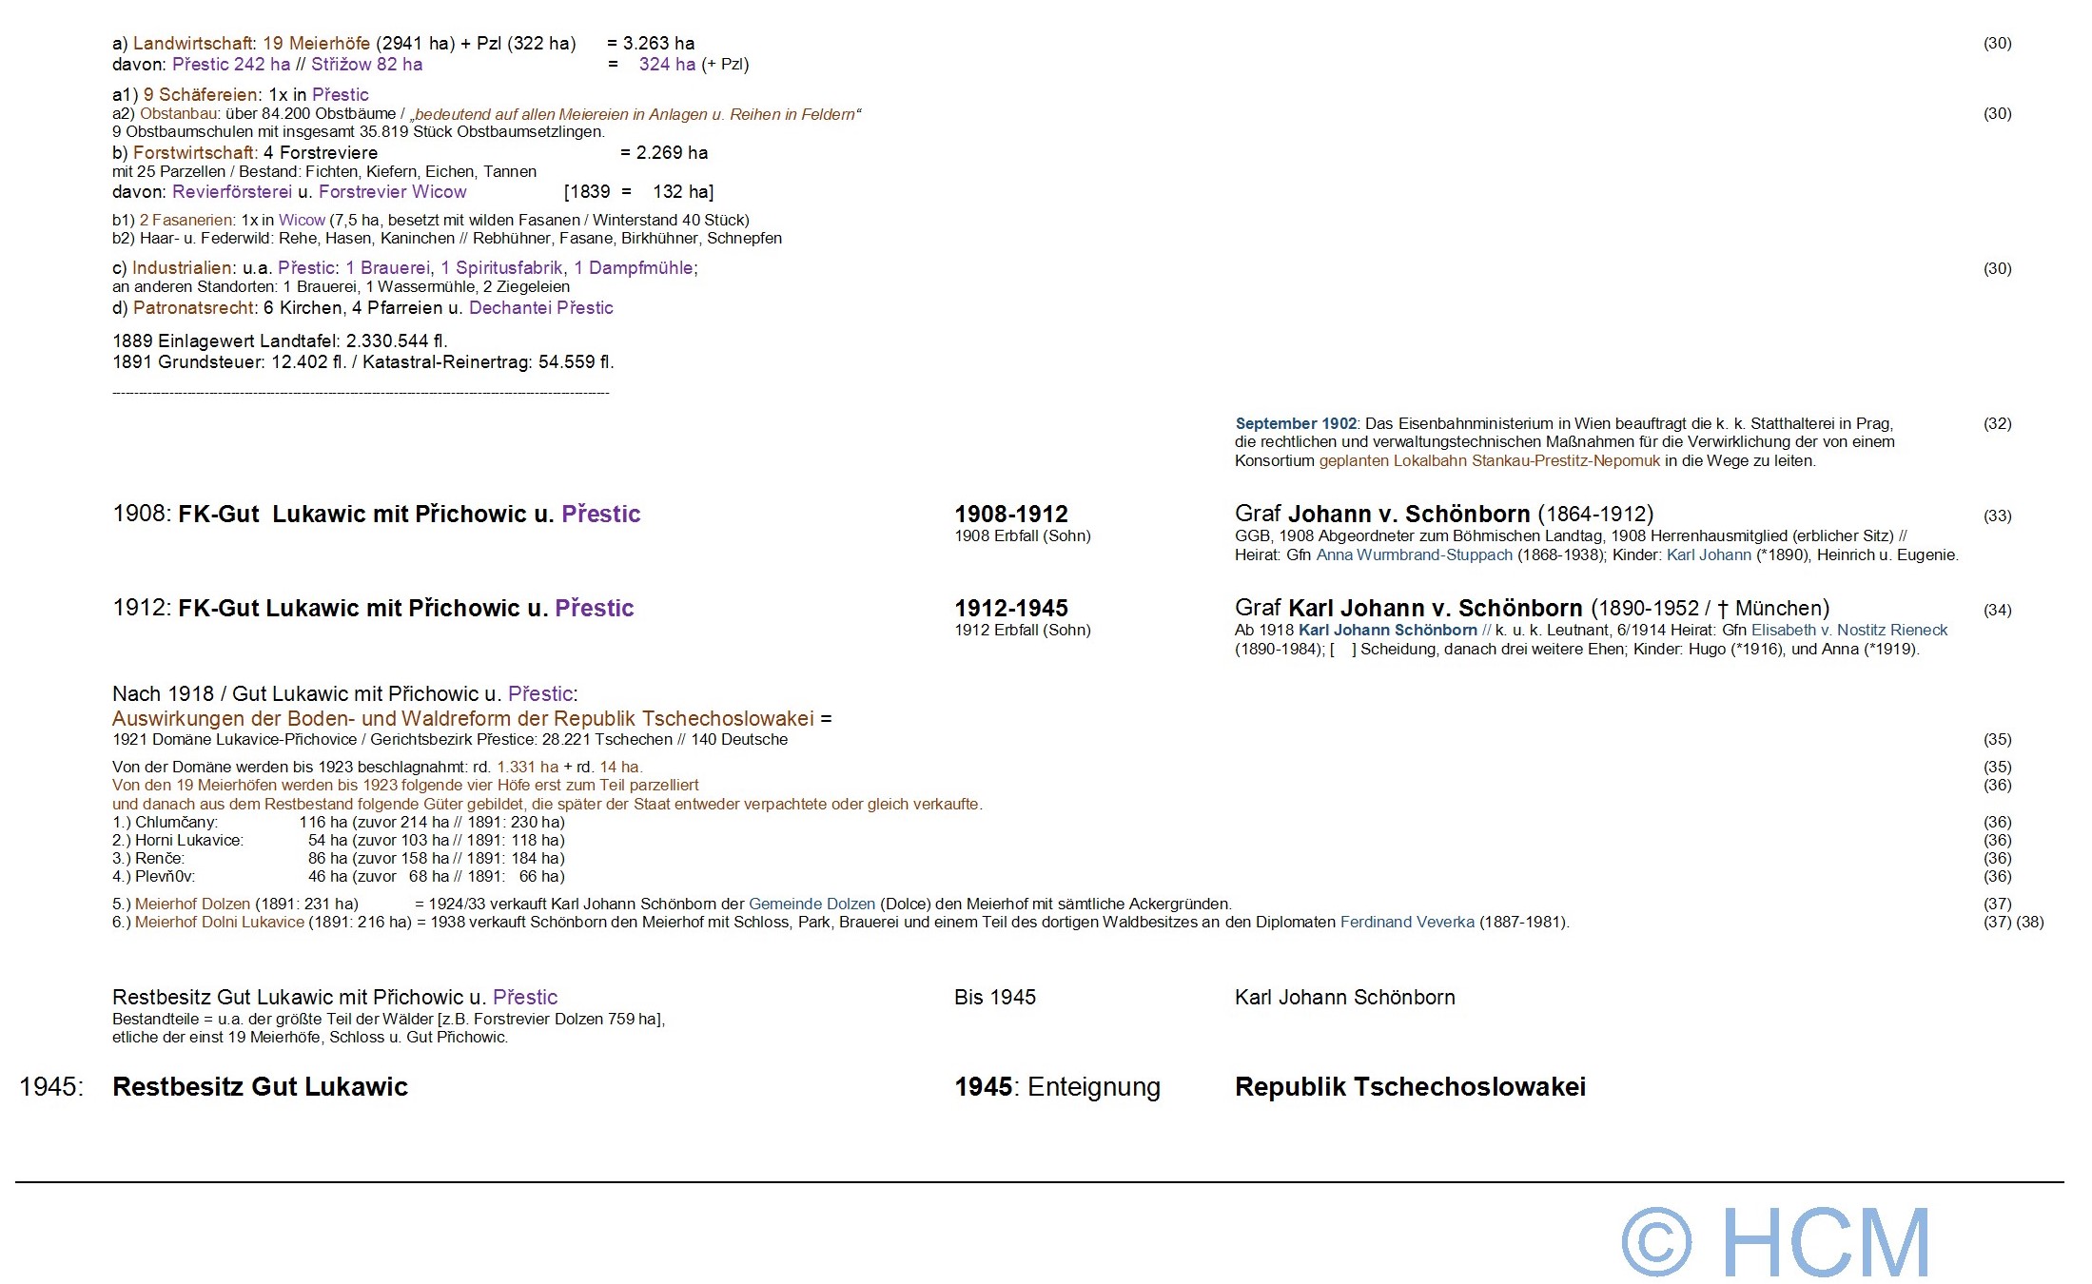The height and width of the screenshot is (1284, 2092).
Task: Click the Elisabeth v. Nostitz Rieneck link
Action: pos(1848,630)
